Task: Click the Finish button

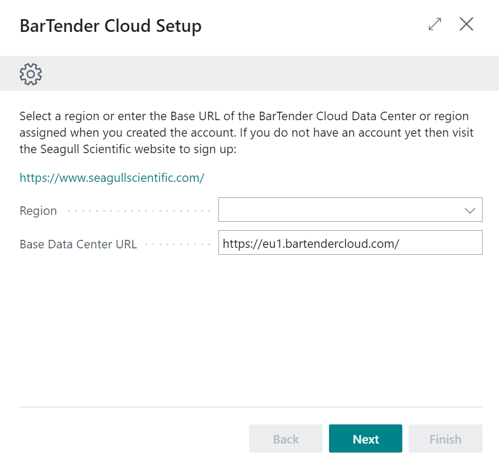Action: [445, 438]
